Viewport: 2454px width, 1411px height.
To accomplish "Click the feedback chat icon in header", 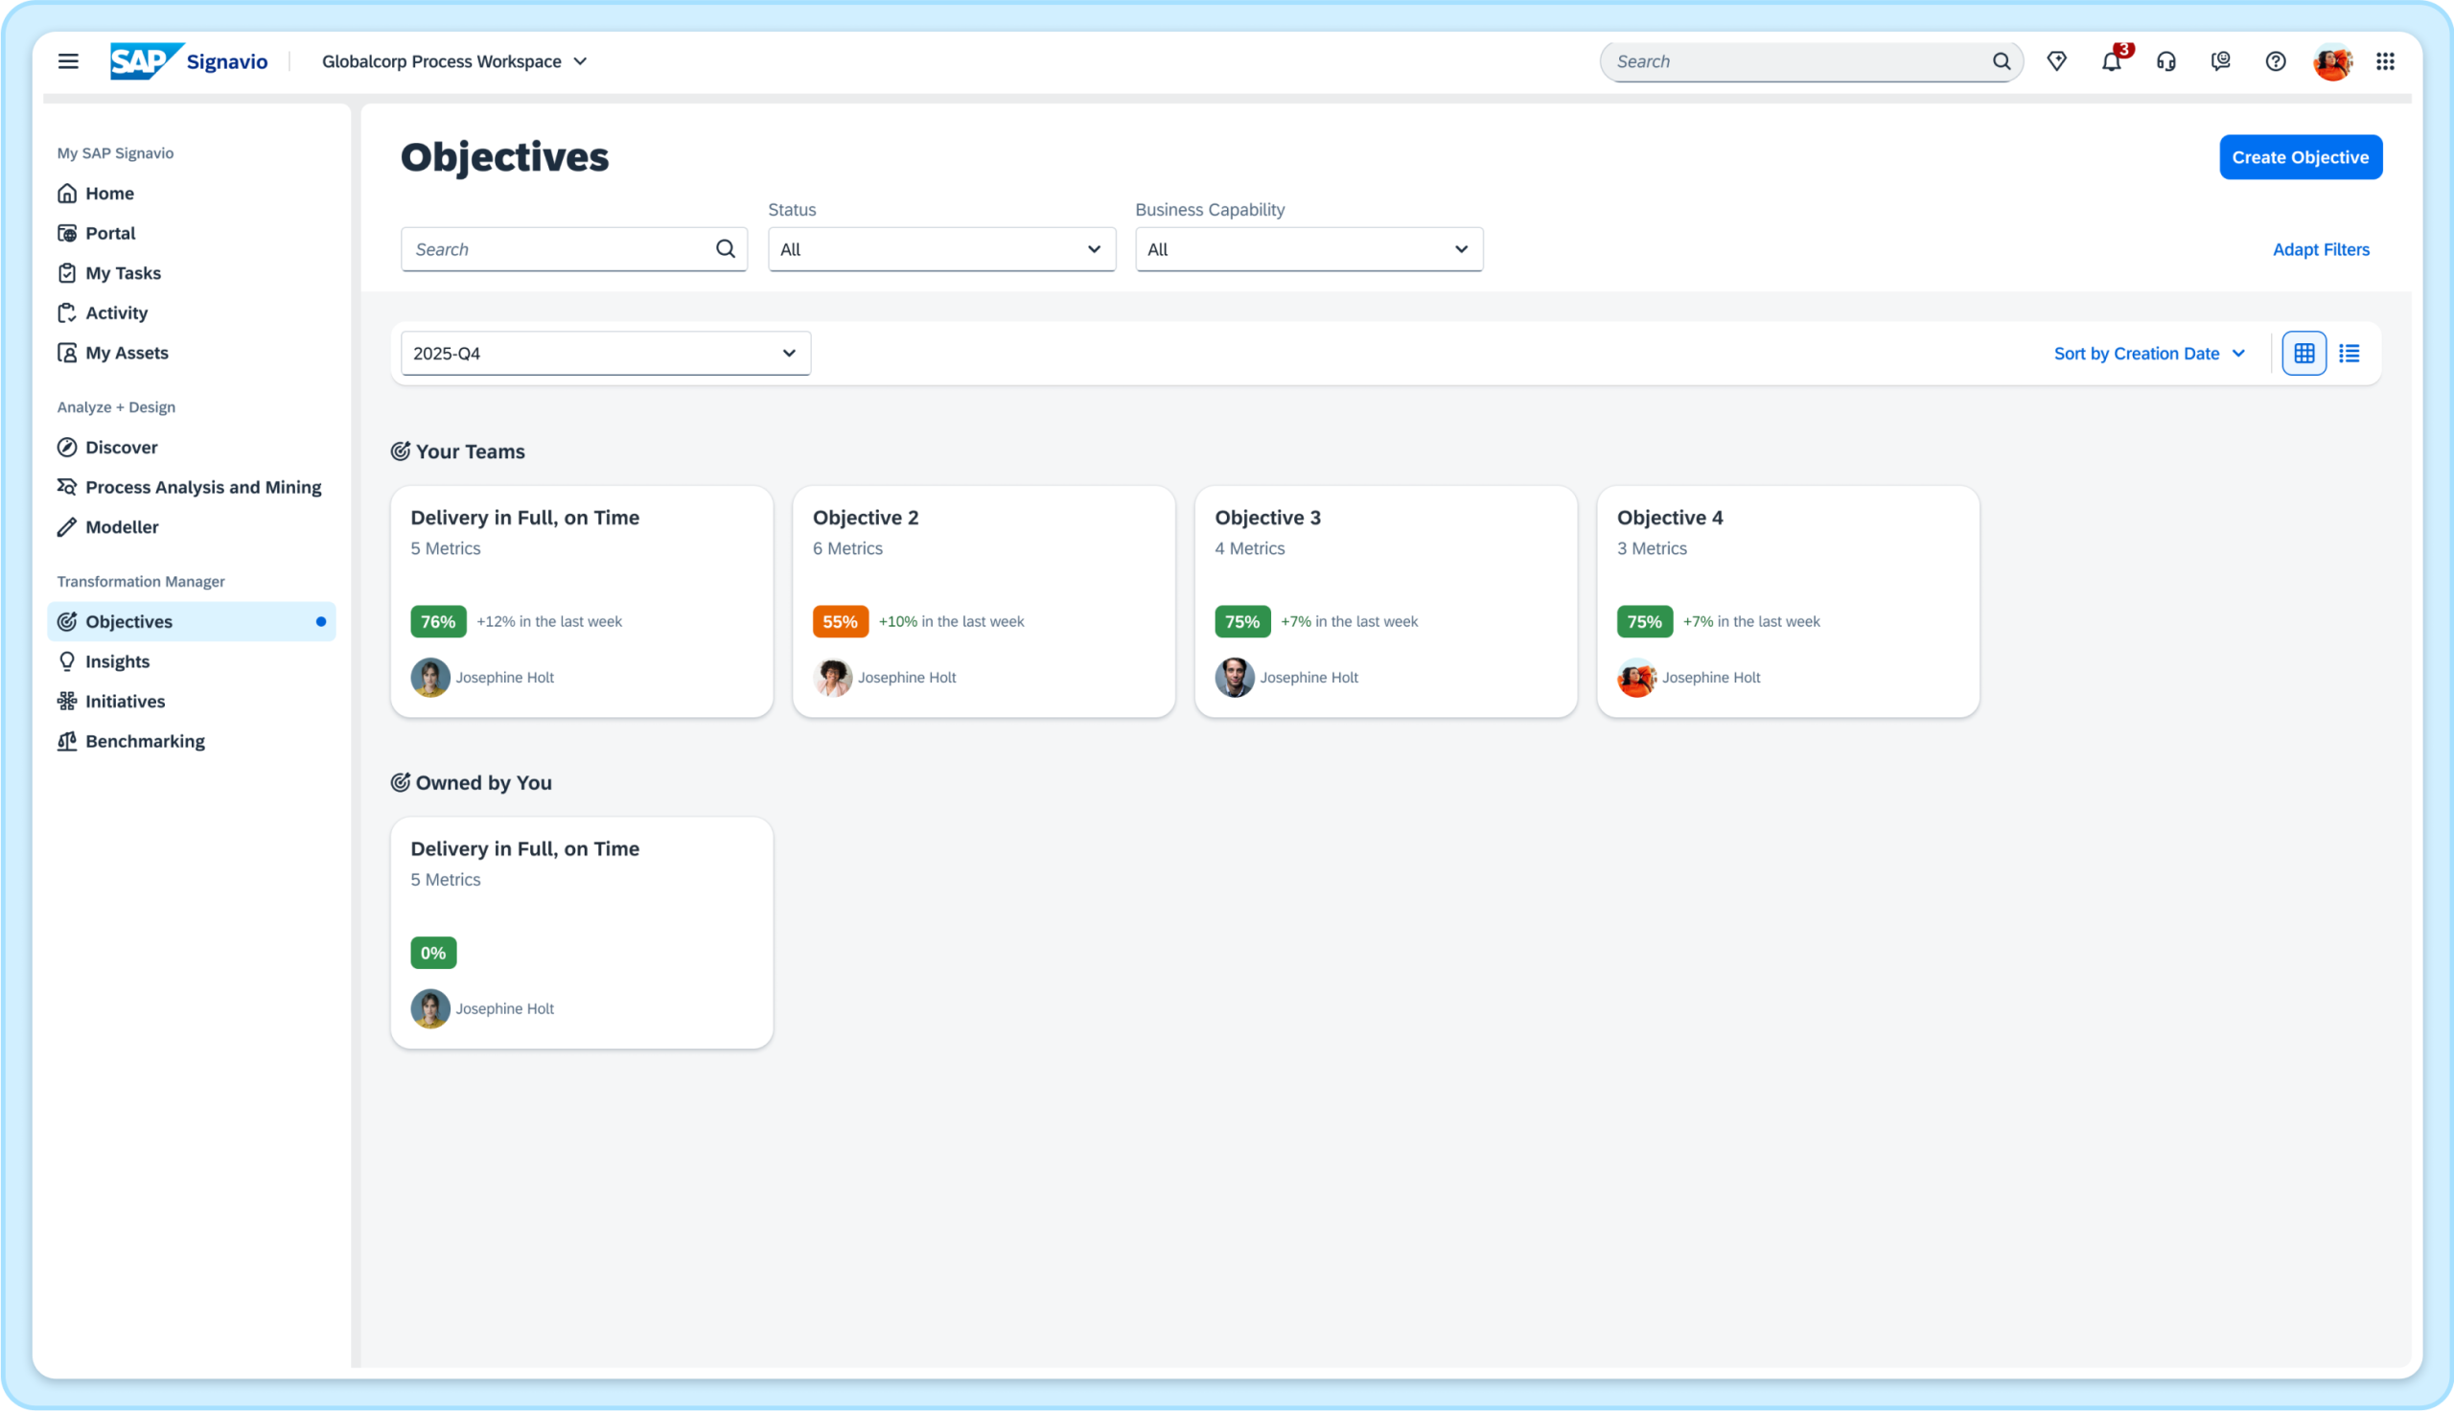I will (2220, 61).
